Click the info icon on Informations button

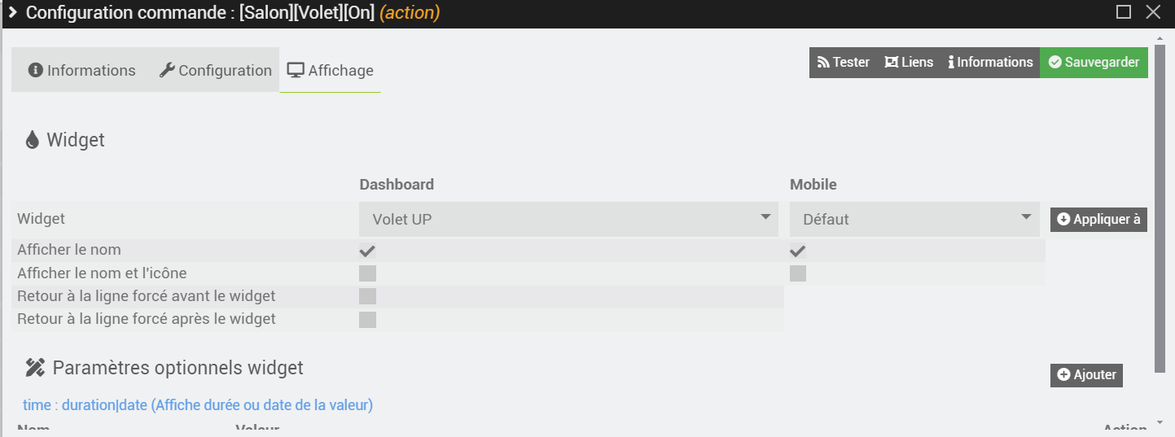point(950,63)
